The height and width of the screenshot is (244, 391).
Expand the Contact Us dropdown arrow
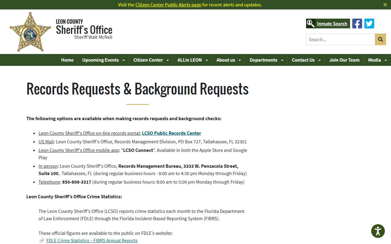click(320, 60)
